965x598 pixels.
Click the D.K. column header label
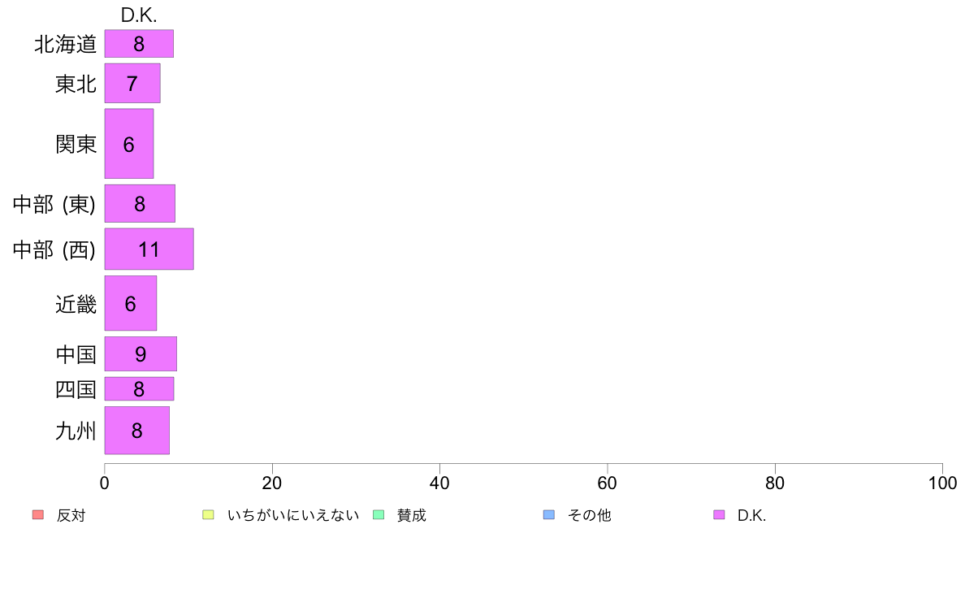click(139, 15)
